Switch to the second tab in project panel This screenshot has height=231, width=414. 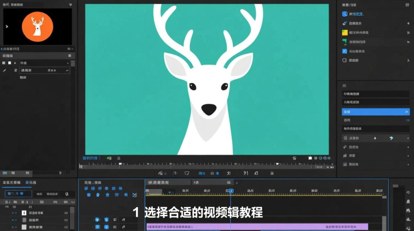pos(30,183)
